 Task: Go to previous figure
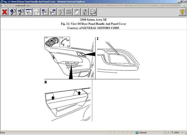pos(45,12)
